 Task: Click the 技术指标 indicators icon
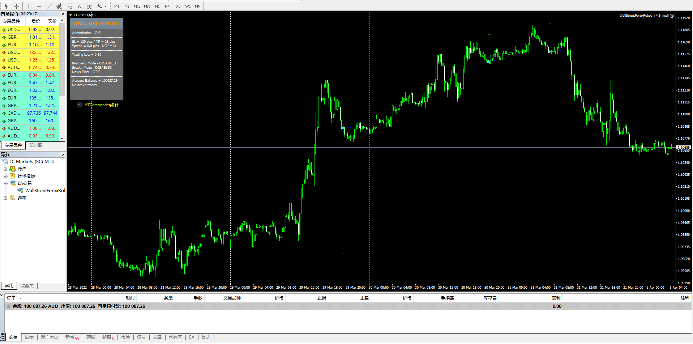pos(13,176)
